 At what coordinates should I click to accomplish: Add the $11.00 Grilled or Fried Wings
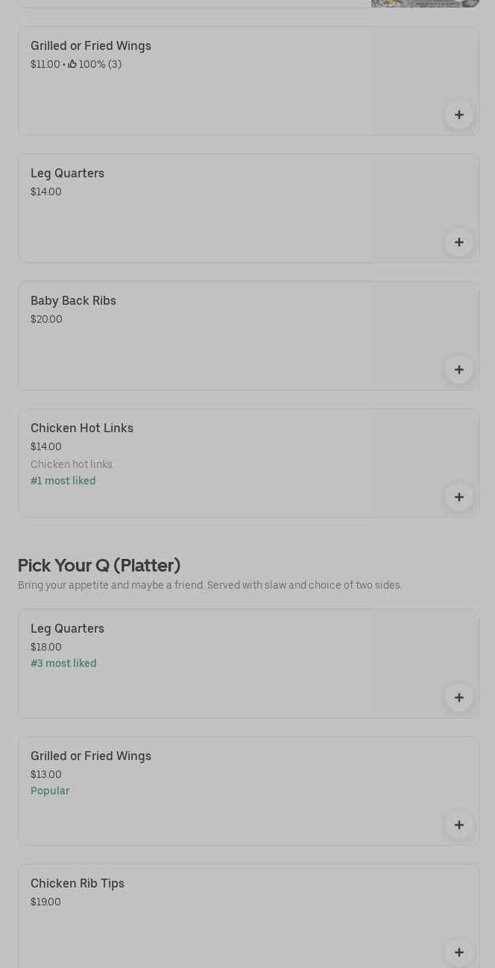pyautogui.click(x=458, y=115)
